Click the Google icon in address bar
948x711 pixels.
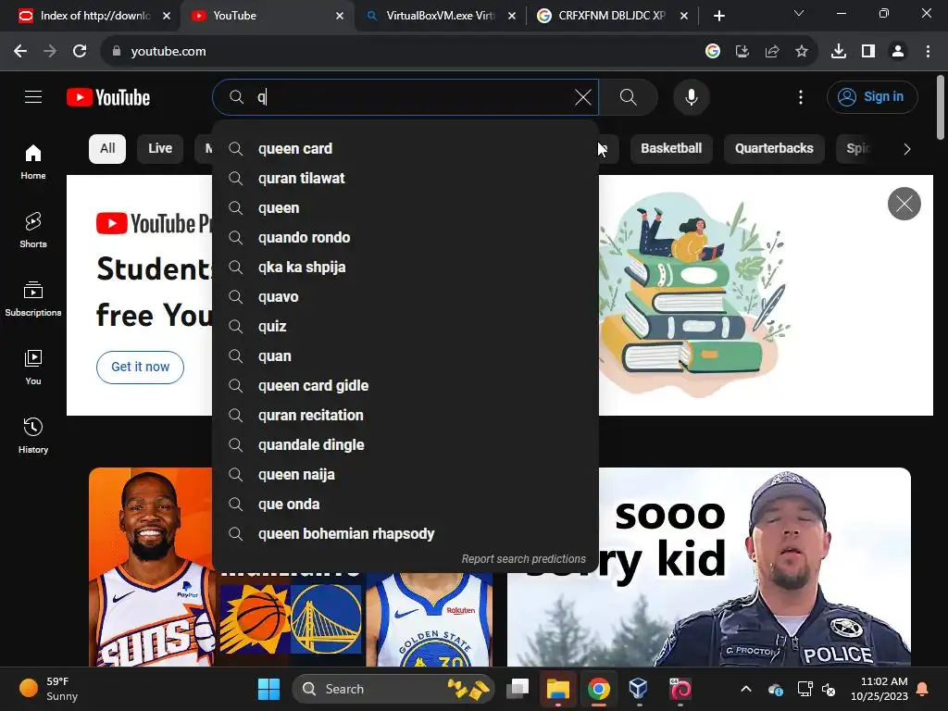tap(713, 52)
